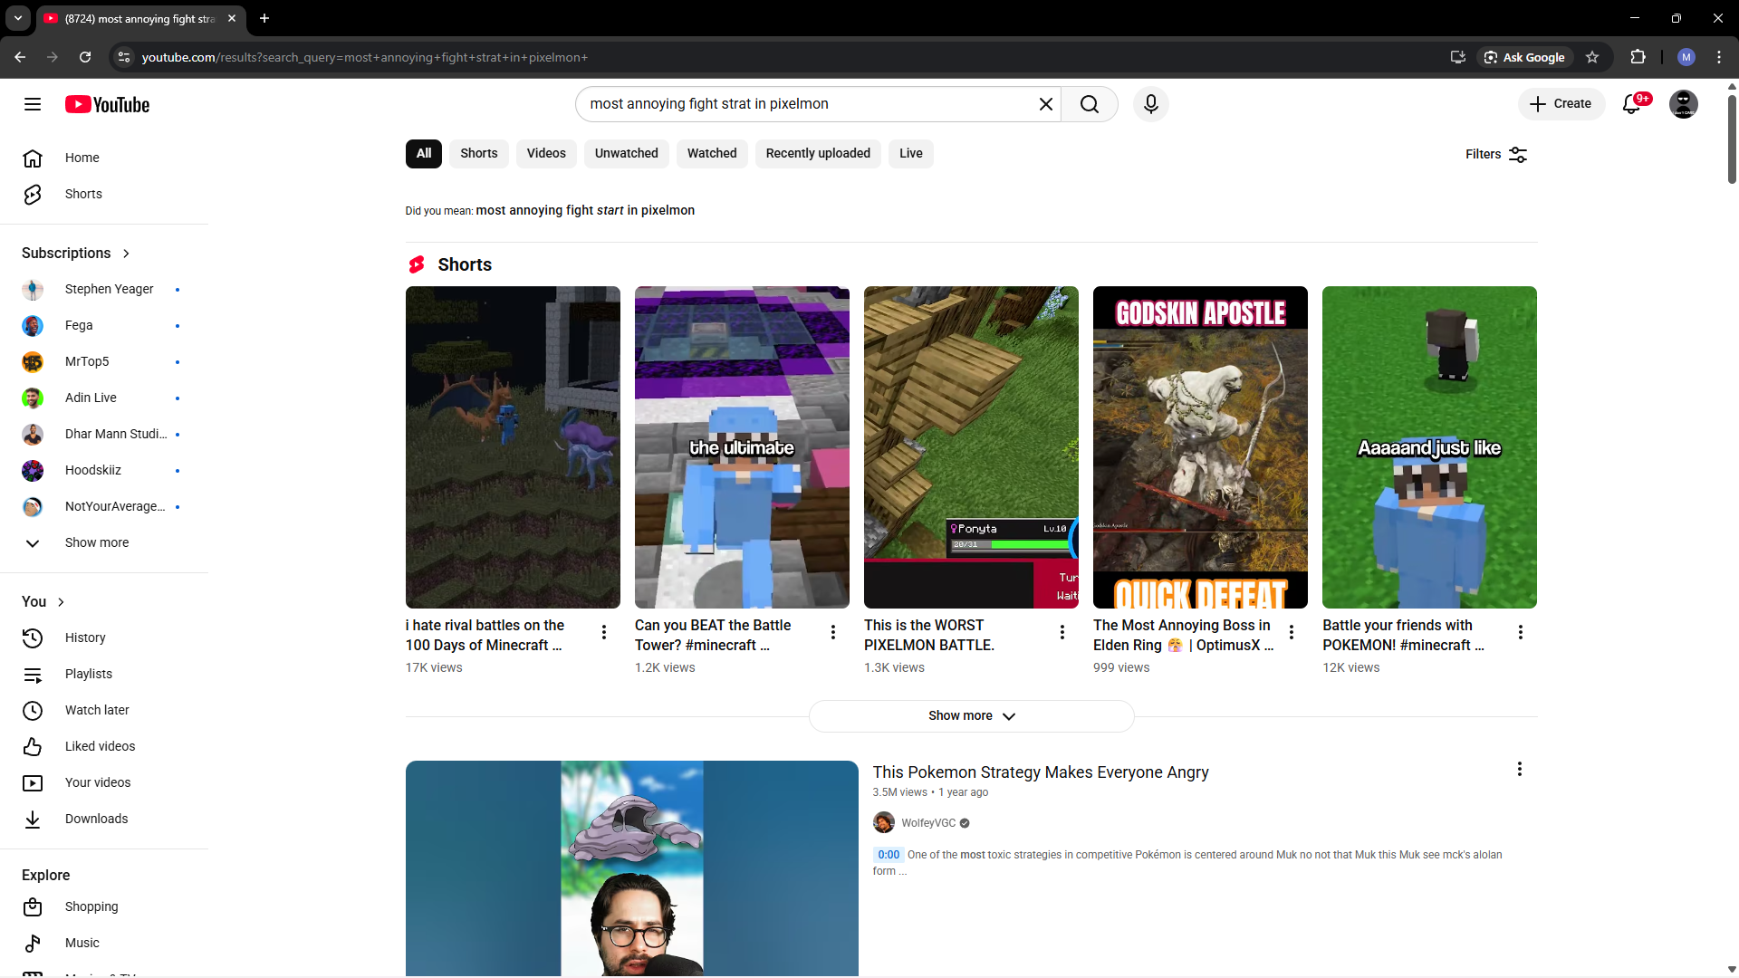Play the Godskin Apostle short thumbnail
Screen dimensions: 1739x978
[x=1200, y=447]
